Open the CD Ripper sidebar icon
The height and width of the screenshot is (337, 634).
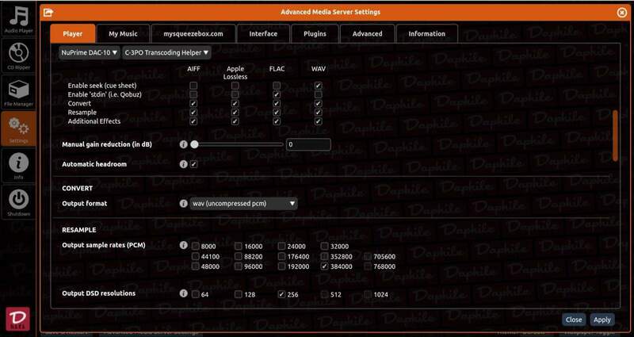click(x=18, y=55)
